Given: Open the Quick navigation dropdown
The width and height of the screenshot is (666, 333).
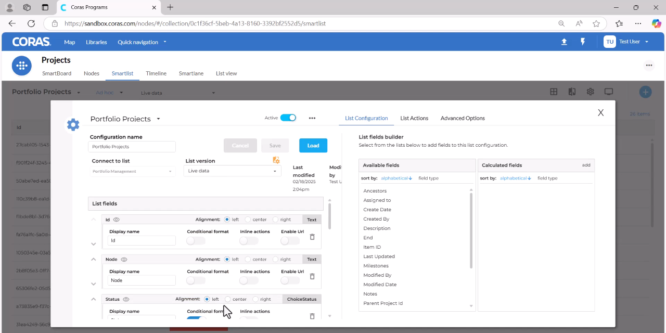Looking at the screenshot, I should click(142, 42).
